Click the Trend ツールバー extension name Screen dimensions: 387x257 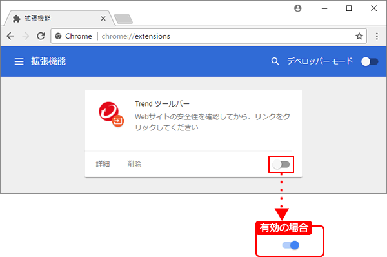[x=162, y=104]
